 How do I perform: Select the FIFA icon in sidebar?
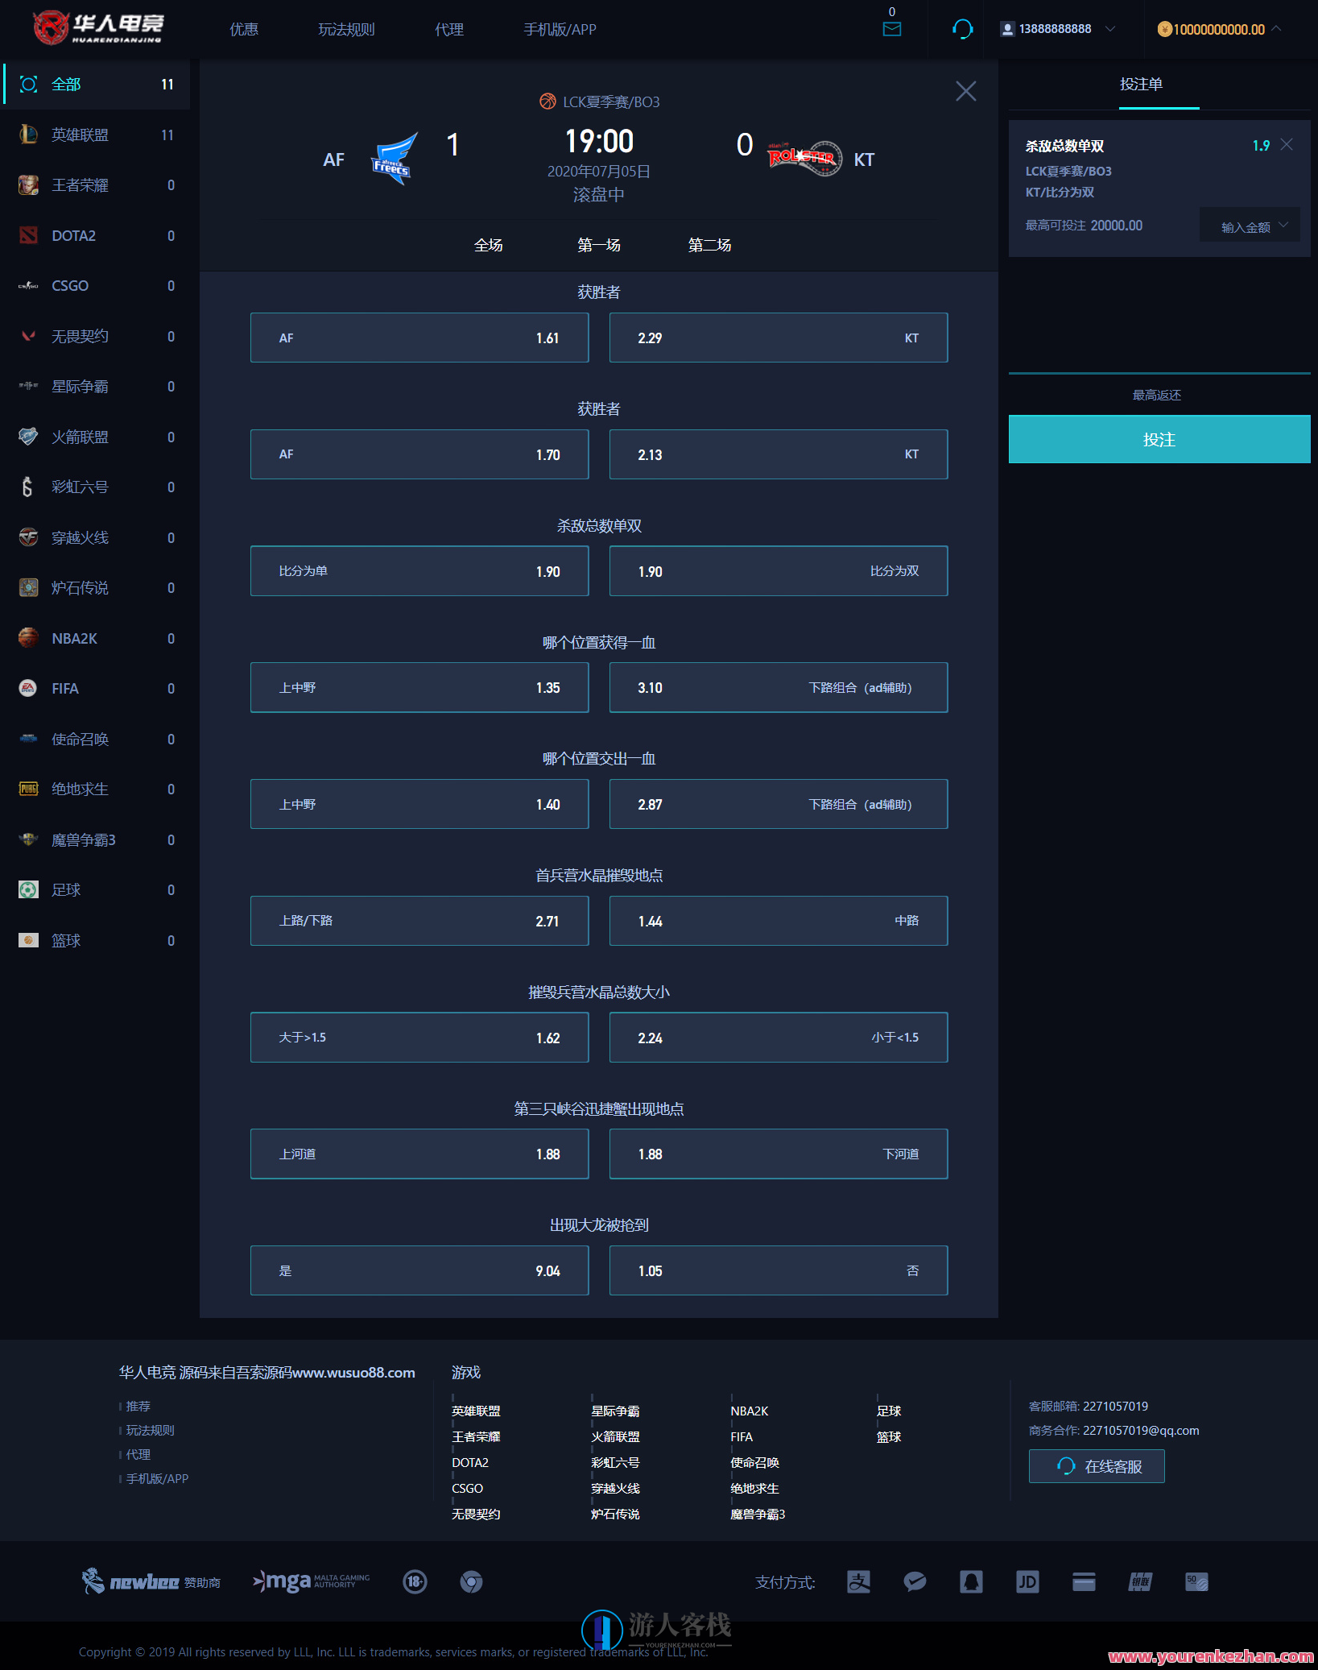(x=28, y=688)
